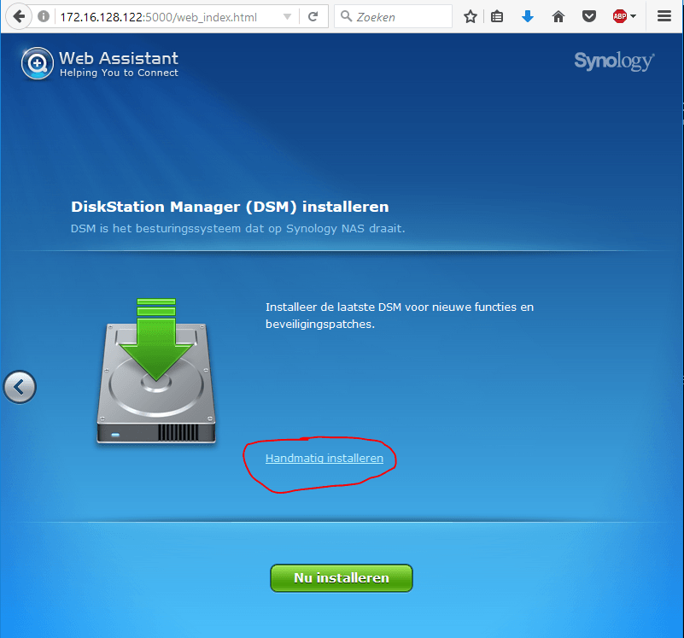The width and height of the screenshot is (684, 638).
Task: Click the Web Assistant magnifier logo
Action: click(38, 63)
